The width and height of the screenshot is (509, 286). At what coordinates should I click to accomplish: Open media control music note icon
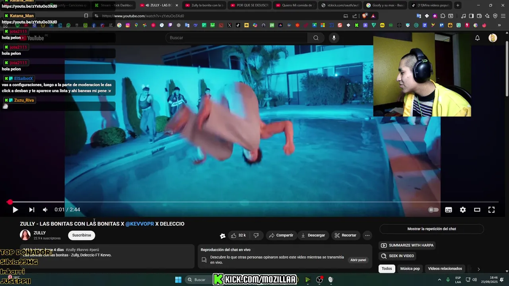click(x=463, y=16)
